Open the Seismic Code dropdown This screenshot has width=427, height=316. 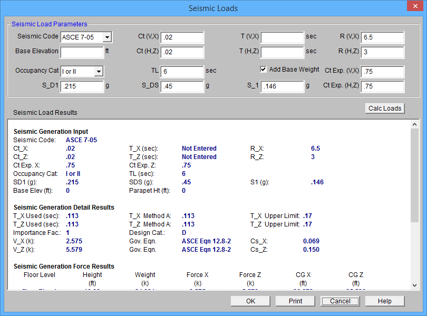click(x=107, y=37)
